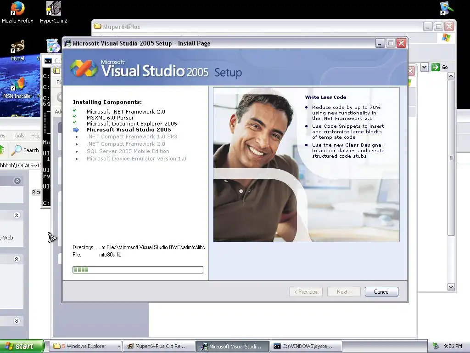Click the installation progress bar

[x=138, y=269]
